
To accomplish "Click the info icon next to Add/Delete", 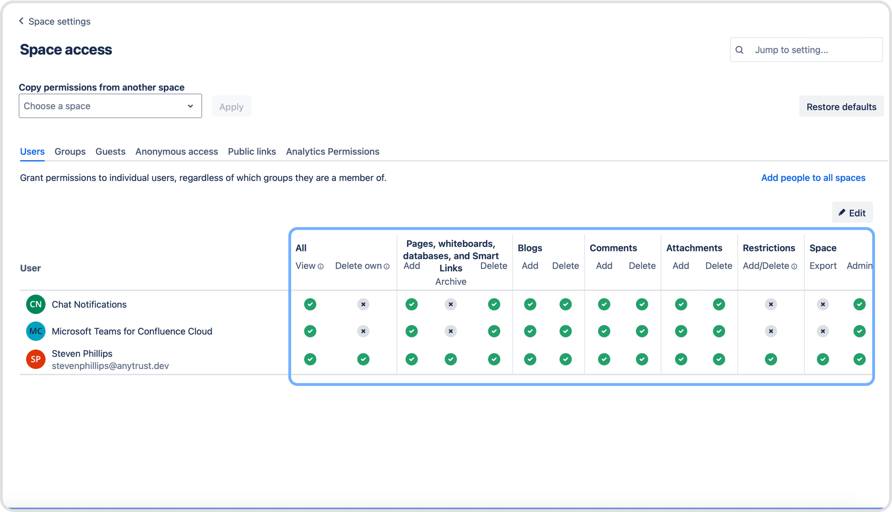I will point(794,266).
